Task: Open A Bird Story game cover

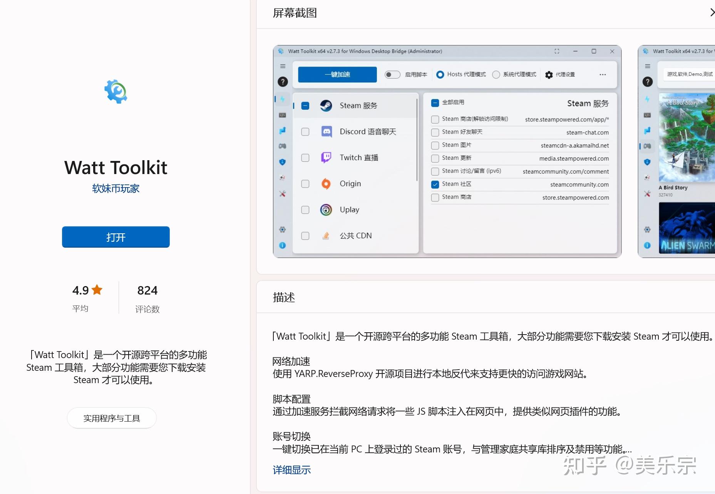Action: pos(687,137)
